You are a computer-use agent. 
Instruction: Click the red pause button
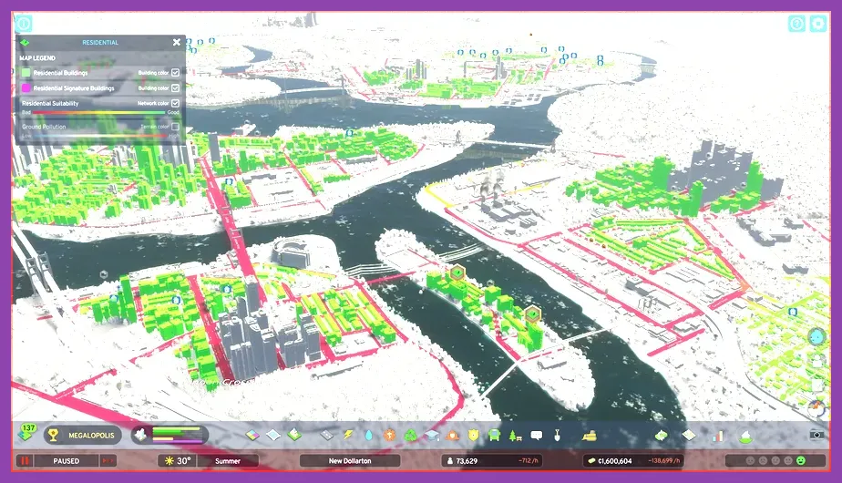tap(25, 461)
